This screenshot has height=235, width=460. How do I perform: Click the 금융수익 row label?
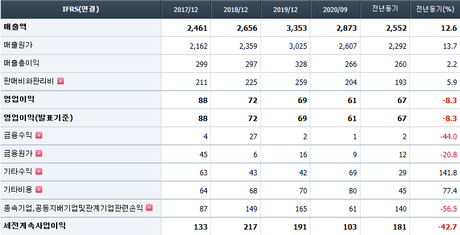[18, 135]
